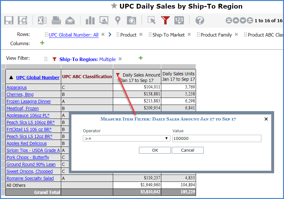Open the bar chart view icon
The width and height of the screenshot is (284, 199).
click(90, 21)
